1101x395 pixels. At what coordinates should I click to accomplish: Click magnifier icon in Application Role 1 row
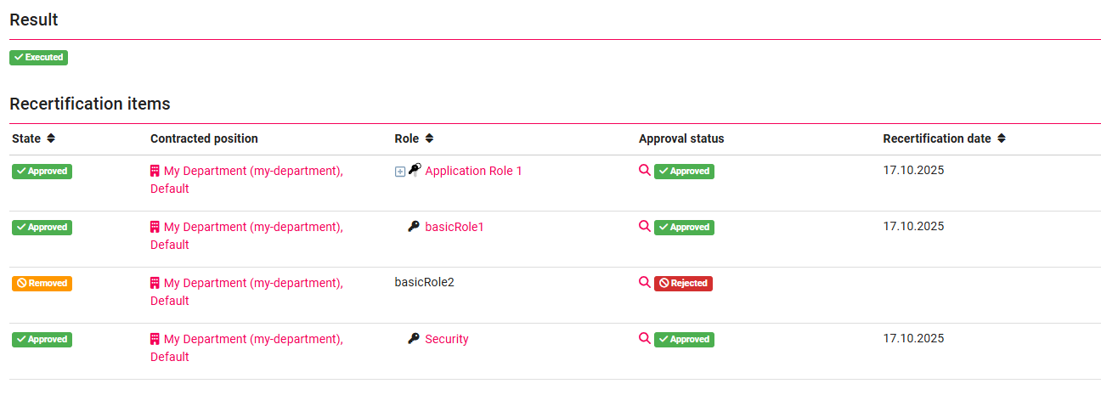pos(645,170)
